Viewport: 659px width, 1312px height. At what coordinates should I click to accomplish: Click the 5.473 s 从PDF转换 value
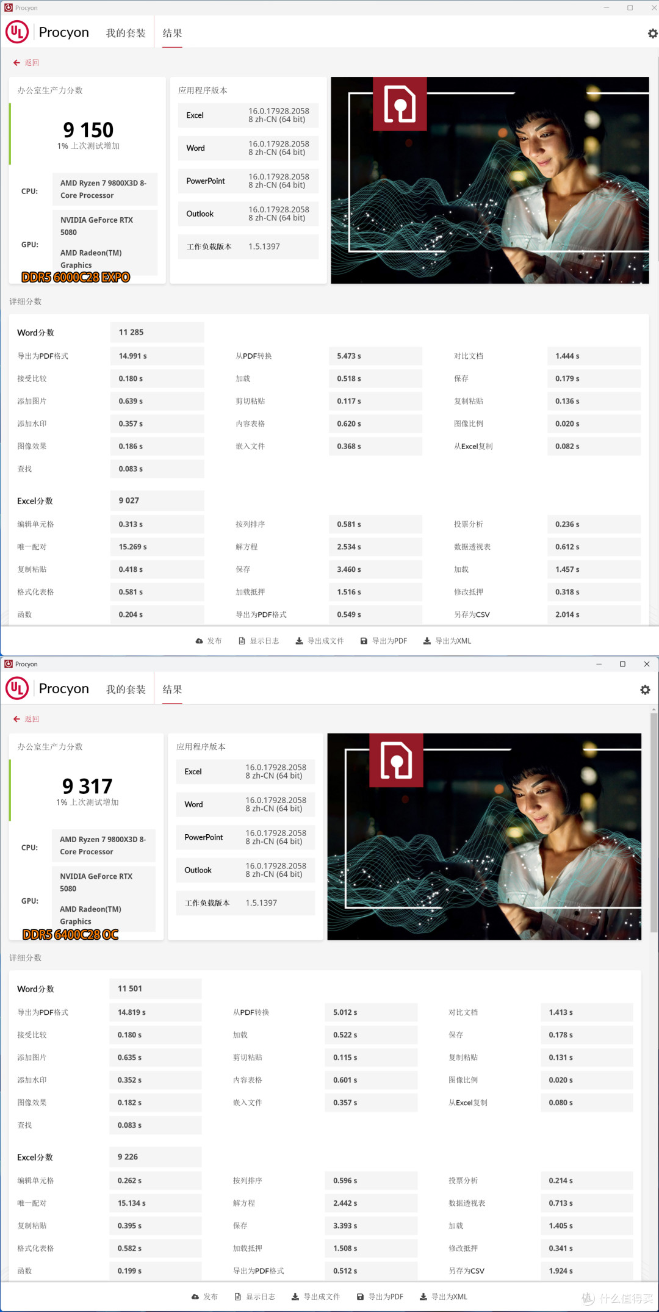(375, 356)
